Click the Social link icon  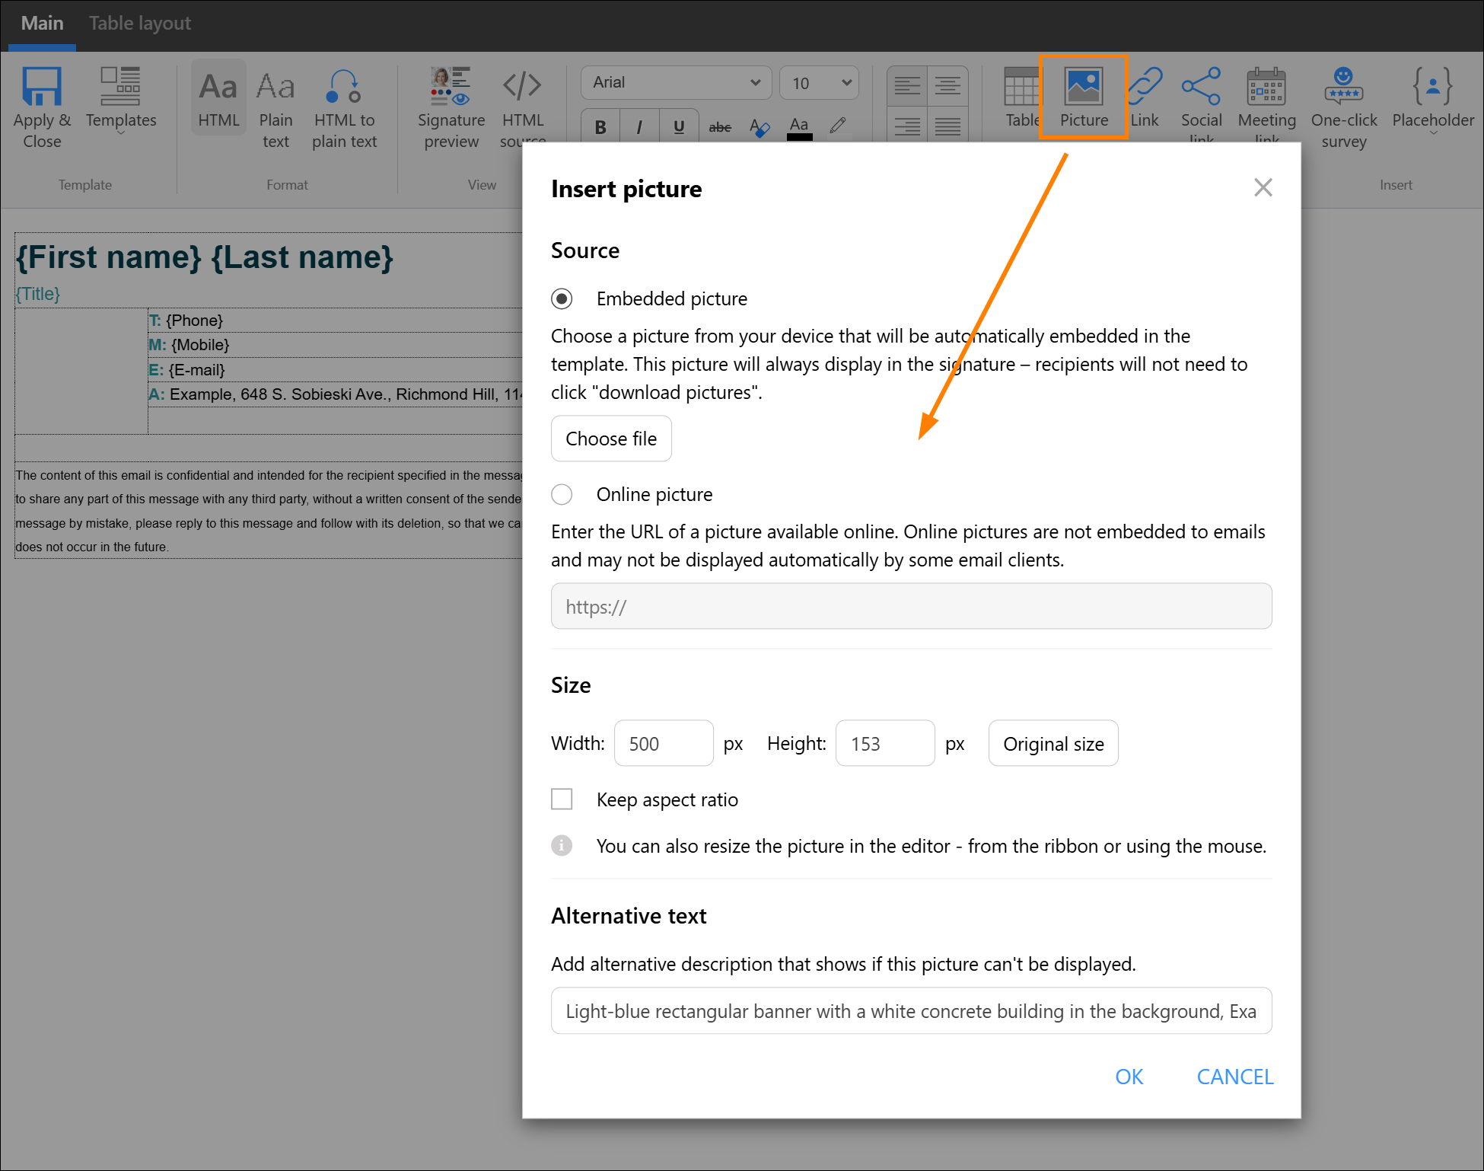click(x=1201, y=86)
